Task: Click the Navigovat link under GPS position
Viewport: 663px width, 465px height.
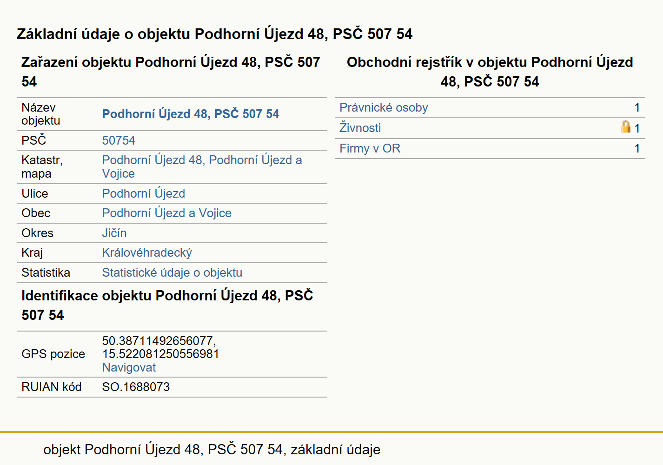Action: click(129, 367)
